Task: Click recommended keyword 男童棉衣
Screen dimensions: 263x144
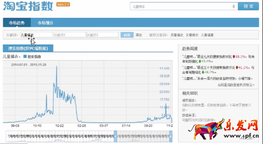Action: click(177, 35)
